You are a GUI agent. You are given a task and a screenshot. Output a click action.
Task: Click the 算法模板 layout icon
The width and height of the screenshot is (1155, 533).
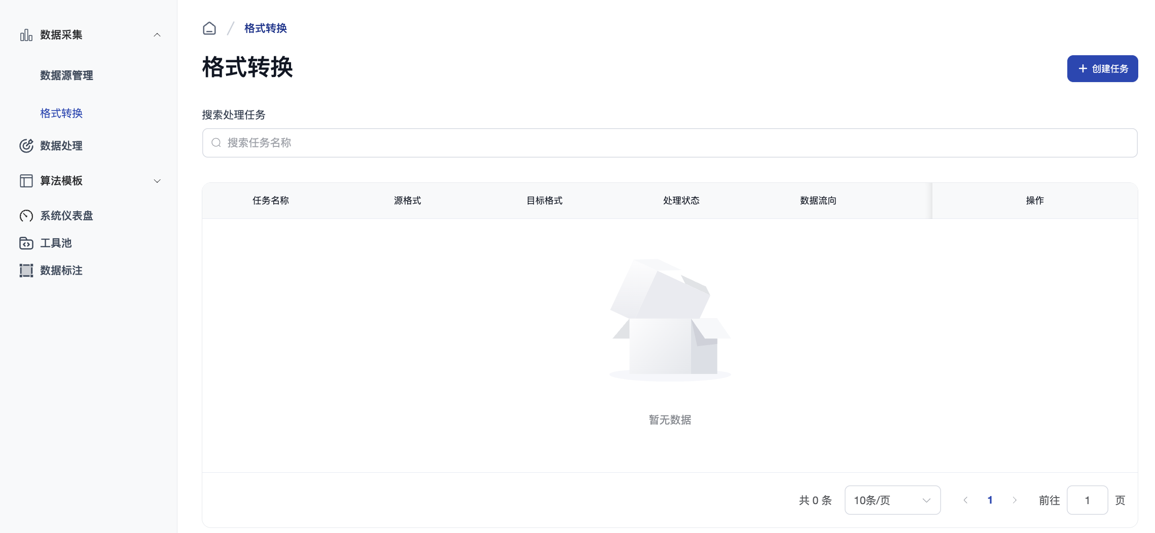(26, 181)
